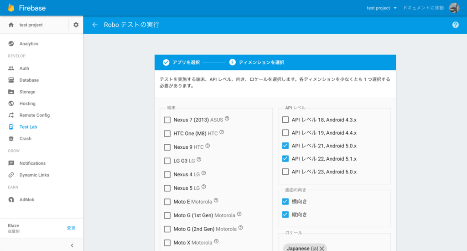
Task: Check the Moto G (1st Gen) checkbox
Action: click(167, 215)
